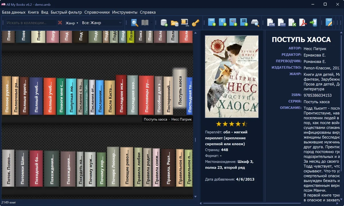The width and height of the screenshot is (344, 206).
Task: Select the 'Почерк Леонар...' book spine
Action: 113,167
